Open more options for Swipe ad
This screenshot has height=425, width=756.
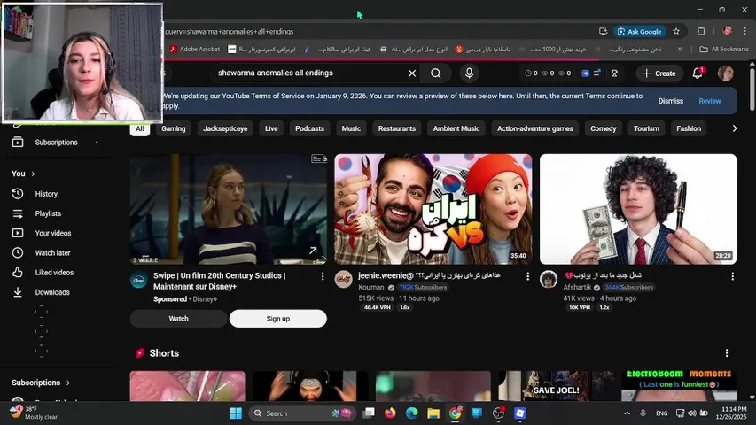(323, 276)
